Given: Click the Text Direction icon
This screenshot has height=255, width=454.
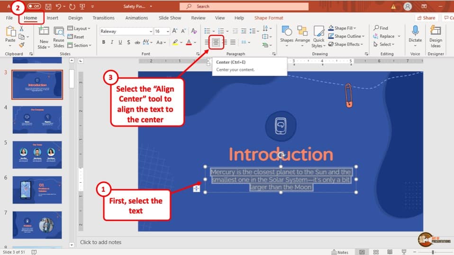Looking at the screenshot, I should [265, 28].
